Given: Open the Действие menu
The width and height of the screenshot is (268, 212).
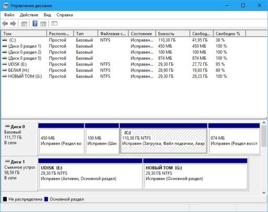Looking at the screenshot, I should 29,15.
